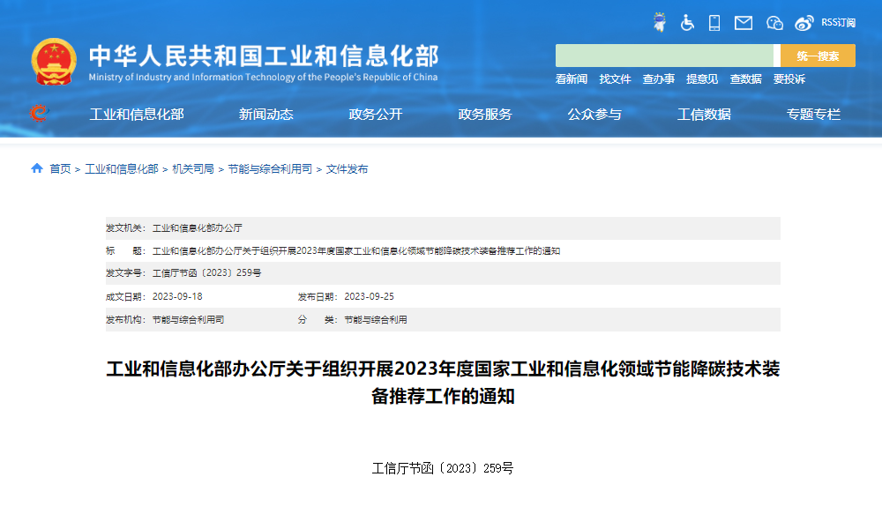
Task: Click the site title 中华人民共和国工业和信息化部
Action: pos(264,56)
